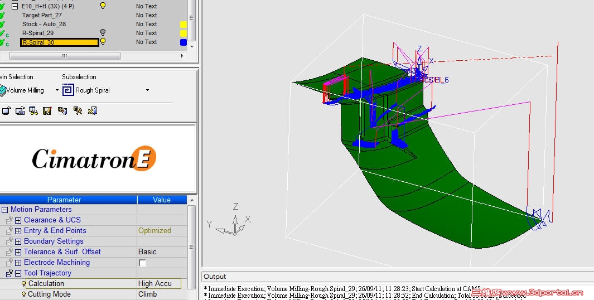
Task: Click the parameter table scroll-up arrow
Action: 192,200
